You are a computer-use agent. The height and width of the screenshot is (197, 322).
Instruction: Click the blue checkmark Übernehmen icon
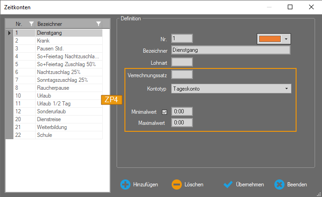(x=227, y=185)
